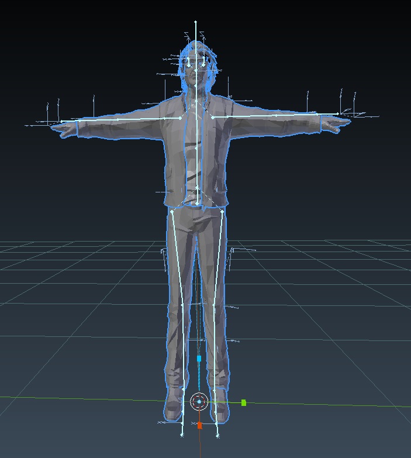Screen dimensions: 411x458
Task: Grab the green axis handle of the gizmo
Action: (x=244, y=403)
